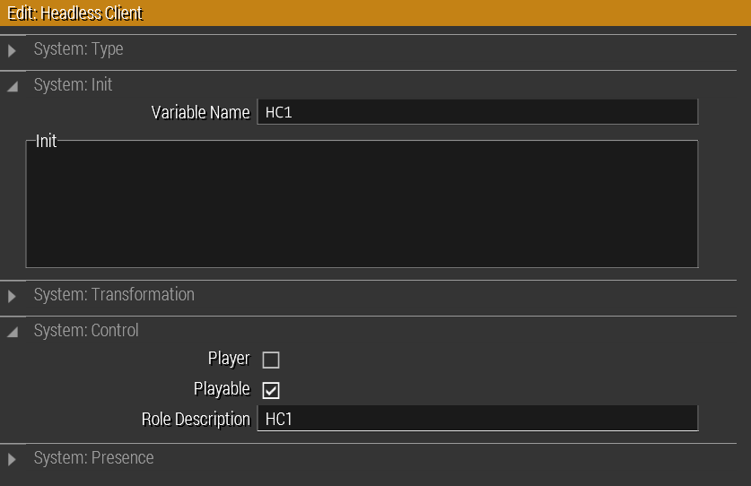751x486 pixels.
Task: Click inside the Init code text area
Action: [x=362, y=204]
